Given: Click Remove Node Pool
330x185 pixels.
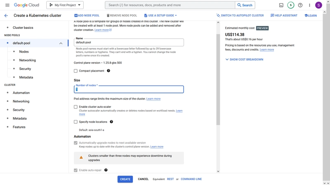Looking at the screenshot, I should click(122, 16).
